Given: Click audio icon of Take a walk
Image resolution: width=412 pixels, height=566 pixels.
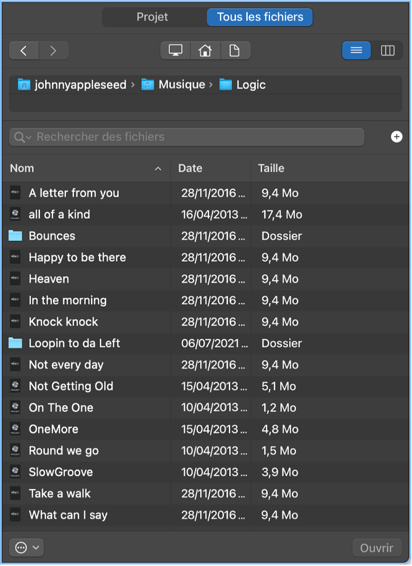Looking at the screenshot, I should [x=15, y=493].
